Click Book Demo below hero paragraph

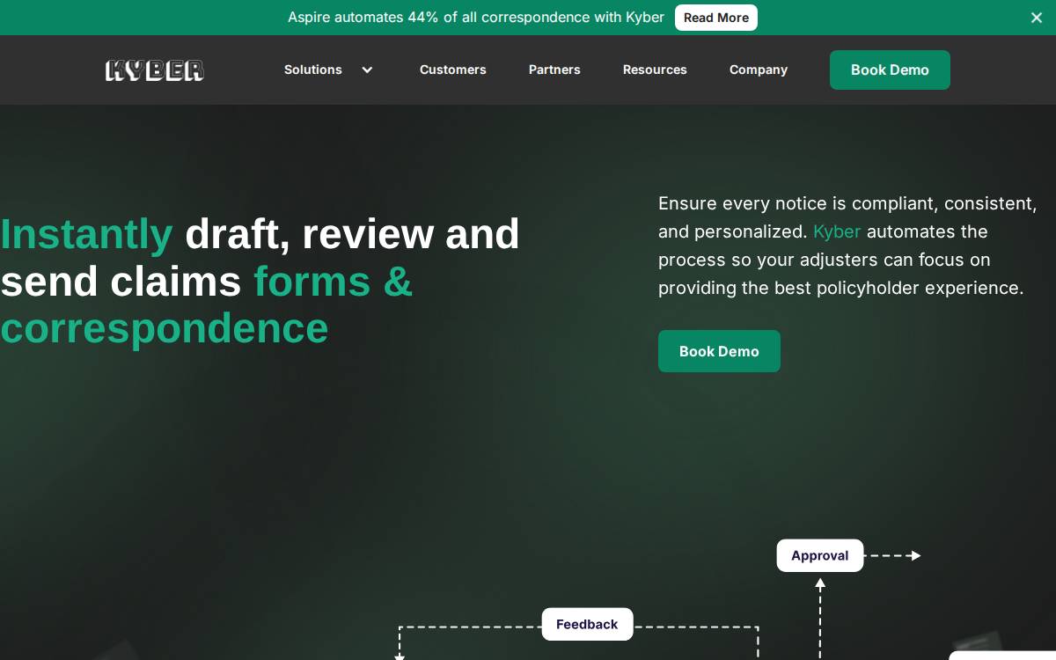[x=719, y=351]
